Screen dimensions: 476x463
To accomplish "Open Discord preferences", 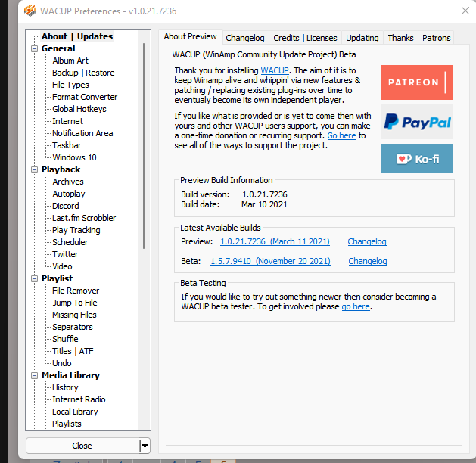I will tap(66, 206).
